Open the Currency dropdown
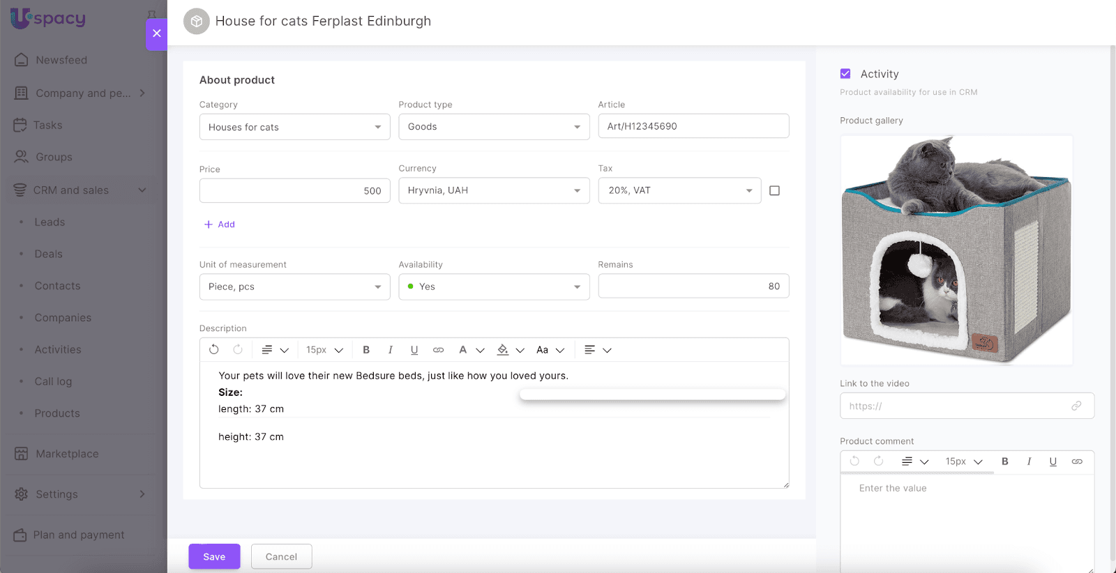Viewport: 1116px width, 573px height. (x=494, y=191)
